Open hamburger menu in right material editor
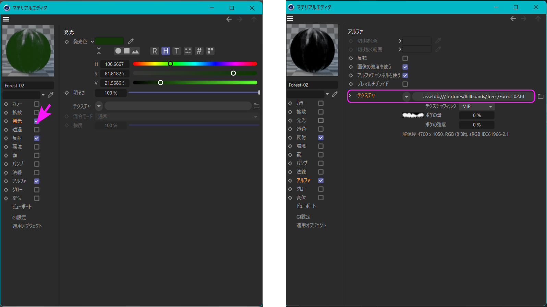This screenshot has width=547, height=307. pyautogui.click(x=290, y=19)
